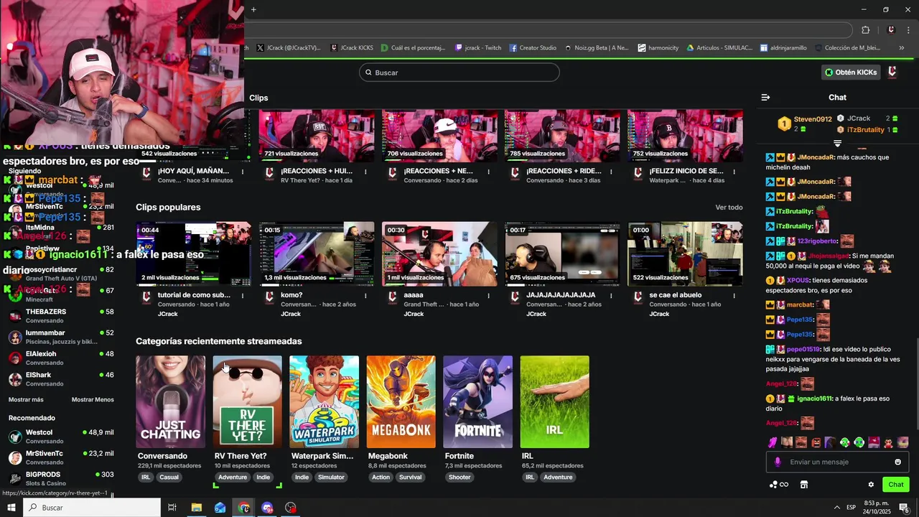The height and width of the screenshot is (517, 919).
Task: Open the JCrack (@JCrackTV) X bookmark
Action: 289,48
